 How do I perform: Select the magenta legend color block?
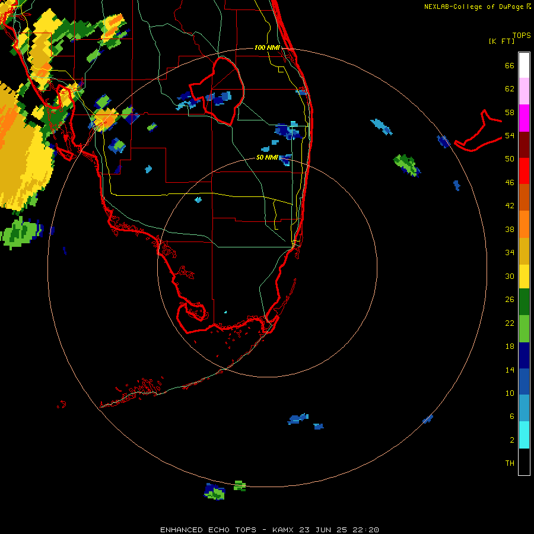point(524,118)
